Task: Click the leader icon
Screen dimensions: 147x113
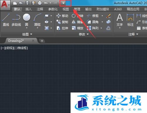Action: click(138, 22)
